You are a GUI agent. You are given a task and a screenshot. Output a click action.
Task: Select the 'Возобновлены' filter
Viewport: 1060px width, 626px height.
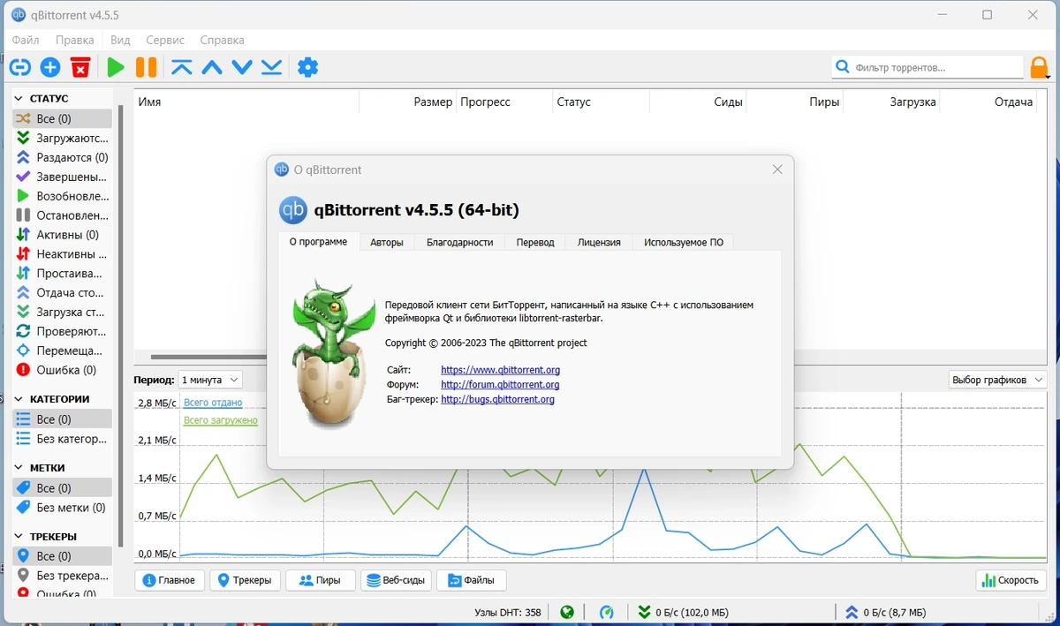[62, 196]
